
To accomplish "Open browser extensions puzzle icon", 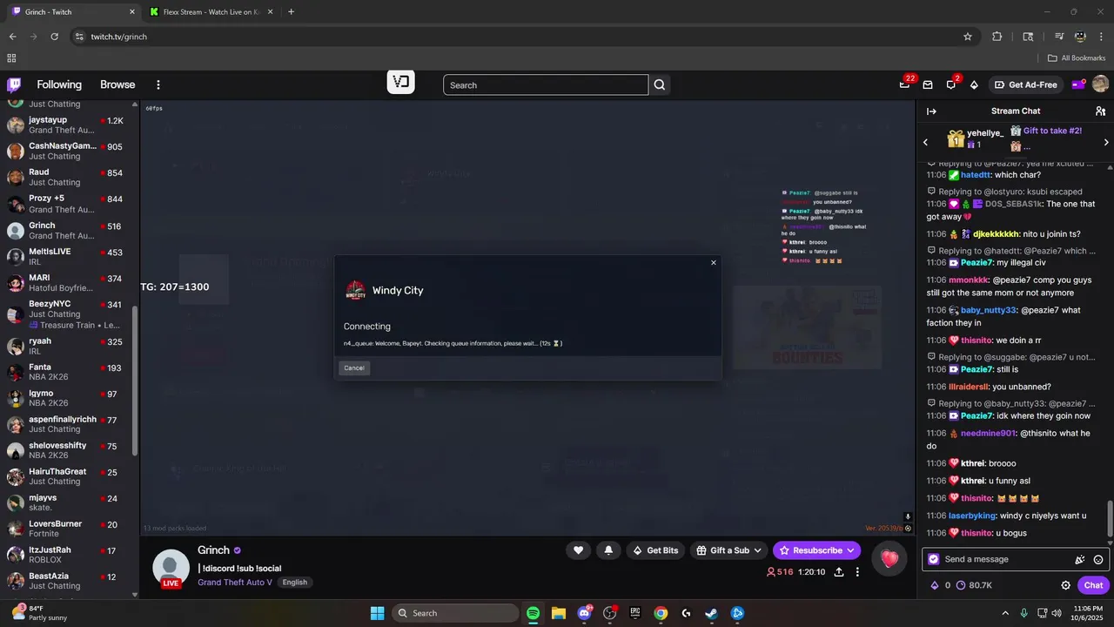I will [997, 37].
